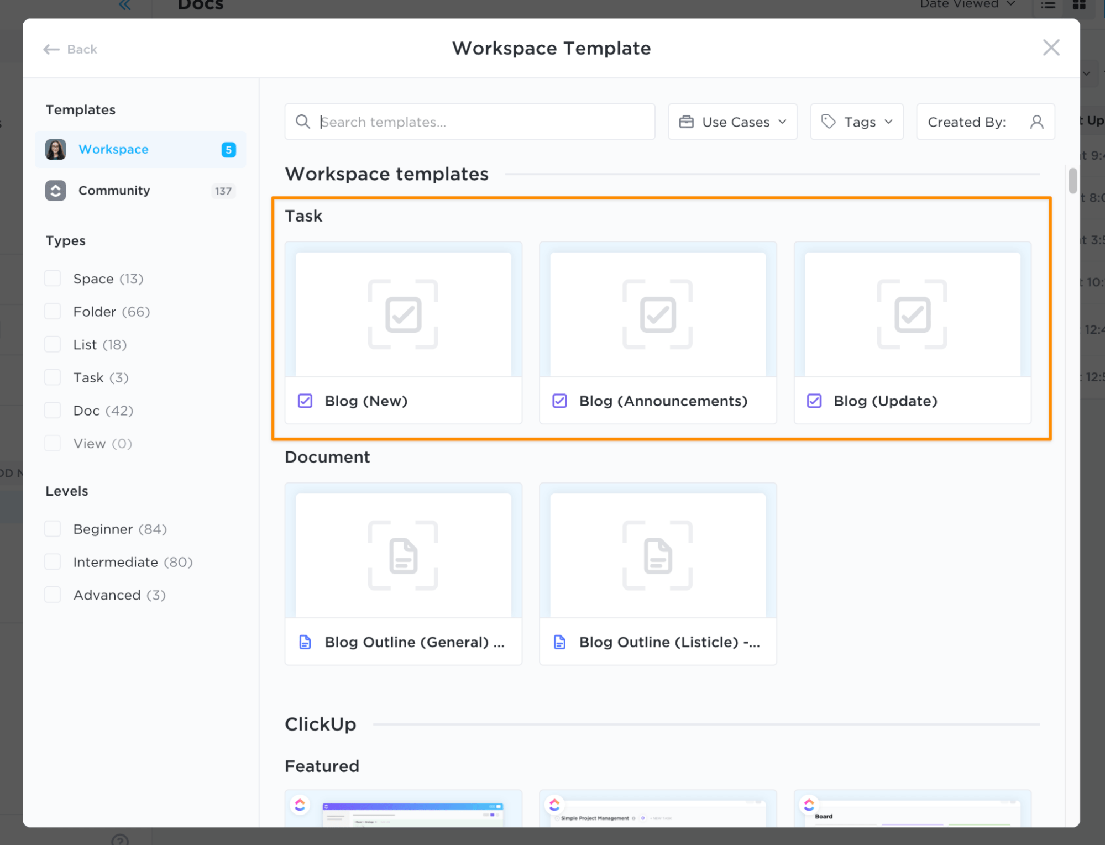
Task: Tick the Beginner level checkbox
Action: pos(53,529)
